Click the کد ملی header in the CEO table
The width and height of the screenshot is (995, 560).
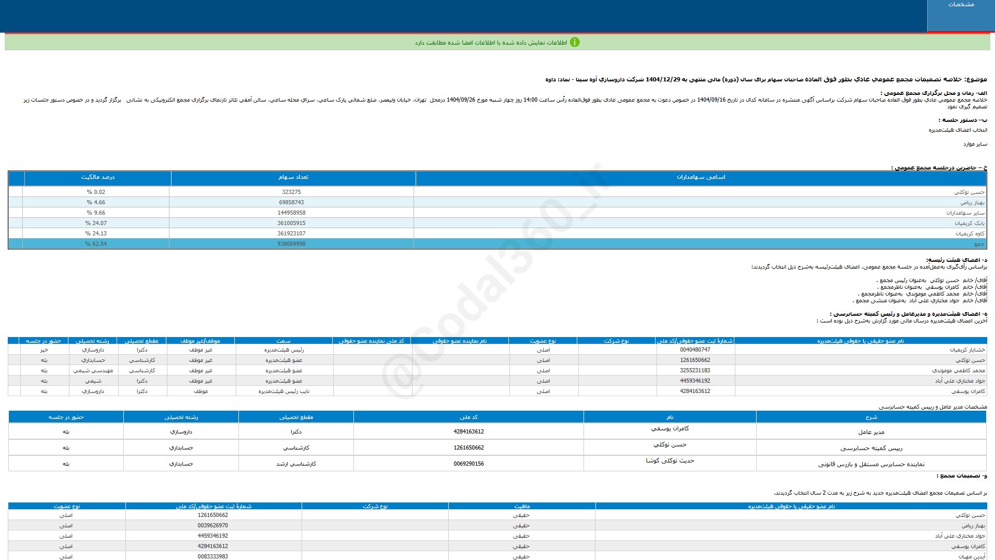(468, 417)
